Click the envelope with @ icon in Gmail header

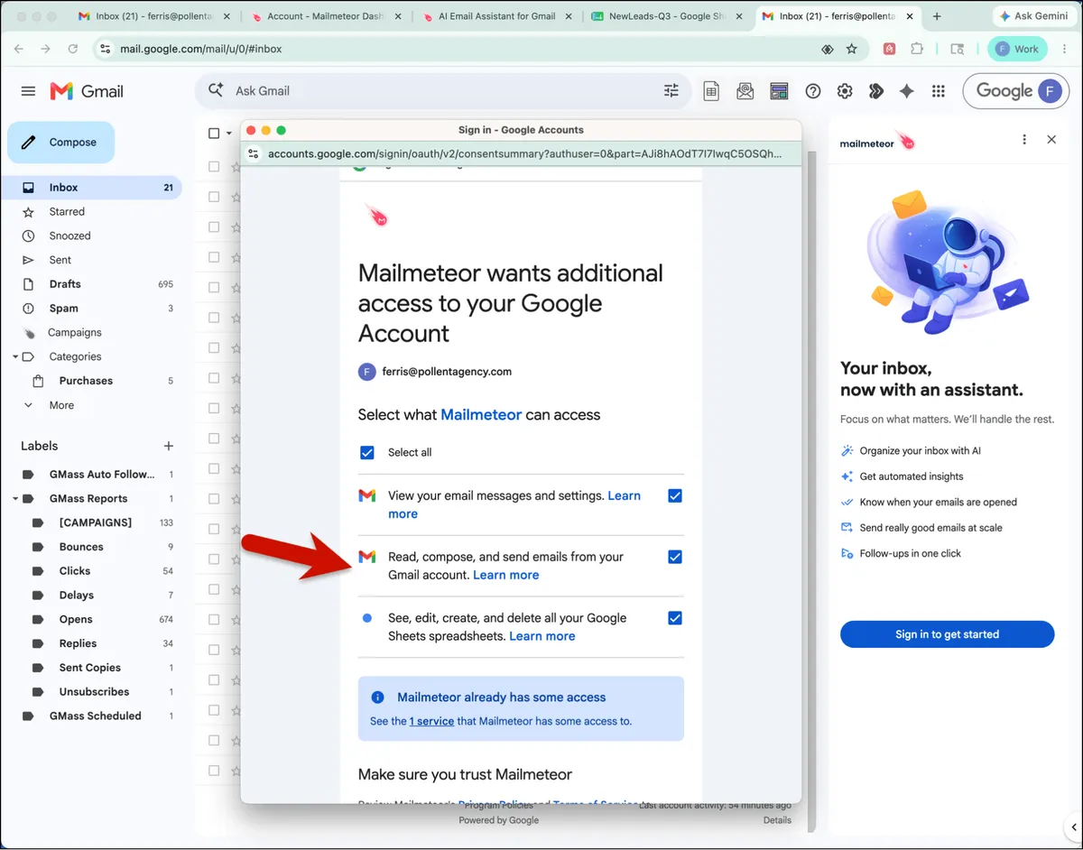745,91
